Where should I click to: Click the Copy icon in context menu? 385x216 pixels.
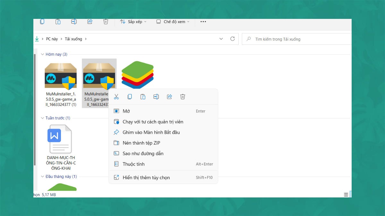click(130, 97)
